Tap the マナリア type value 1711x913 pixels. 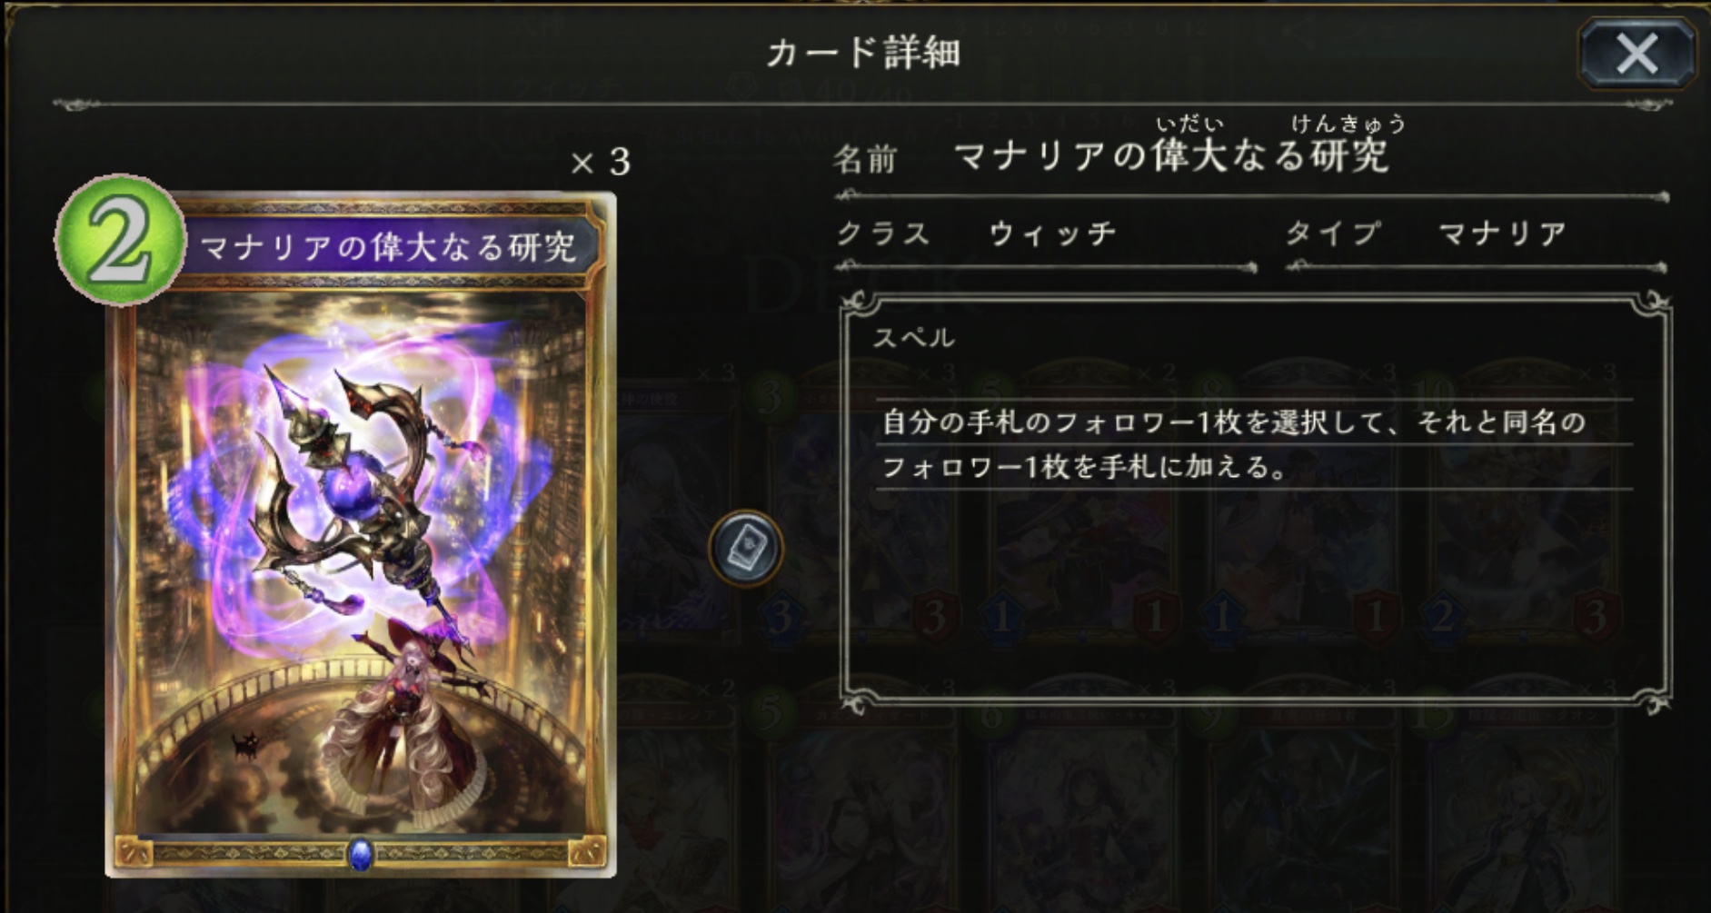click(1503, 233)
